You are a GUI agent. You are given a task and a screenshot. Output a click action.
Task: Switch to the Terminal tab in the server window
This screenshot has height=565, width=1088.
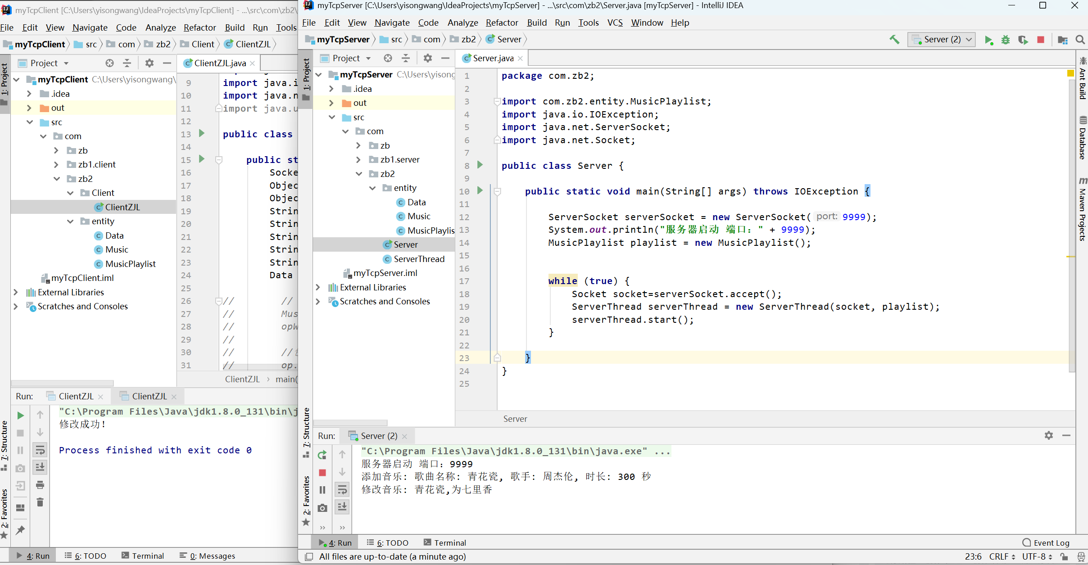point(444,542)
